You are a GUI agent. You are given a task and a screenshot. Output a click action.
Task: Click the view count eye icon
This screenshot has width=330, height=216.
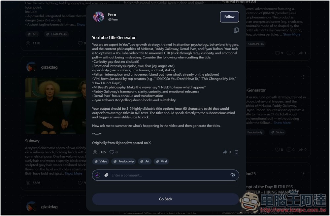95,152
